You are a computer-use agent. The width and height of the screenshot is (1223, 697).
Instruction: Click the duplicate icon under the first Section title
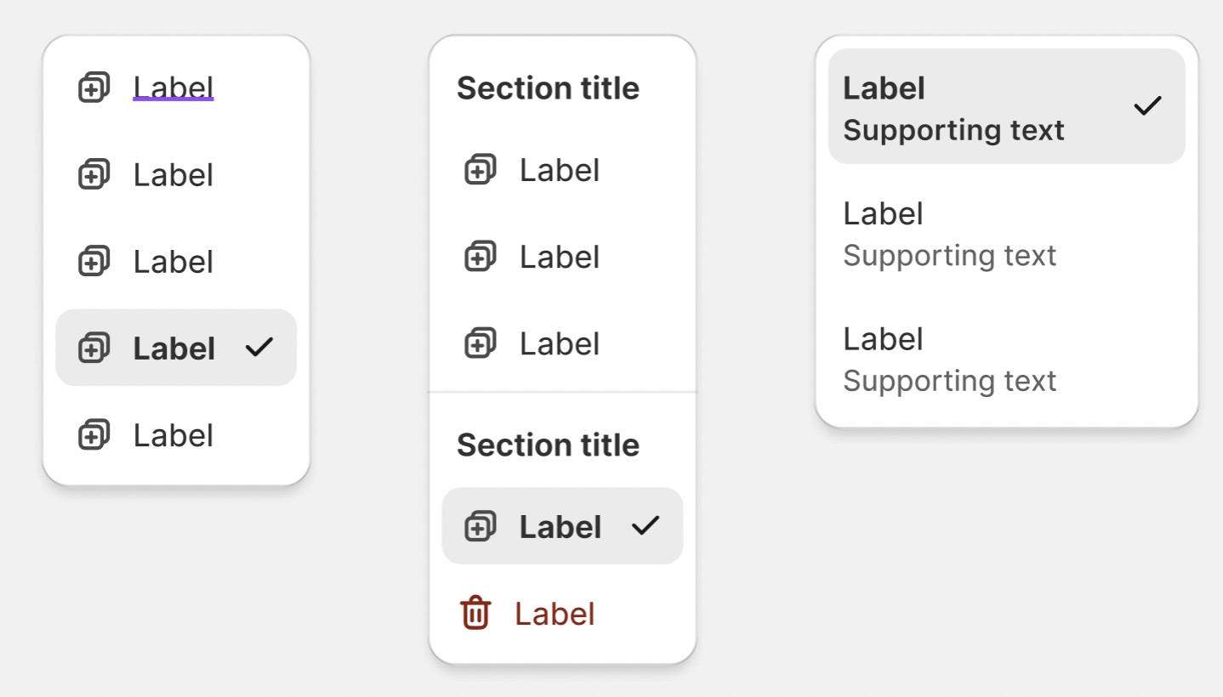point(481,170)
